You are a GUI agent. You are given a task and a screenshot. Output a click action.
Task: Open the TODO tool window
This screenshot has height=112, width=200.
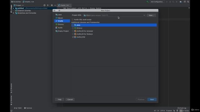pyautogui.click(x=18, y=108)
